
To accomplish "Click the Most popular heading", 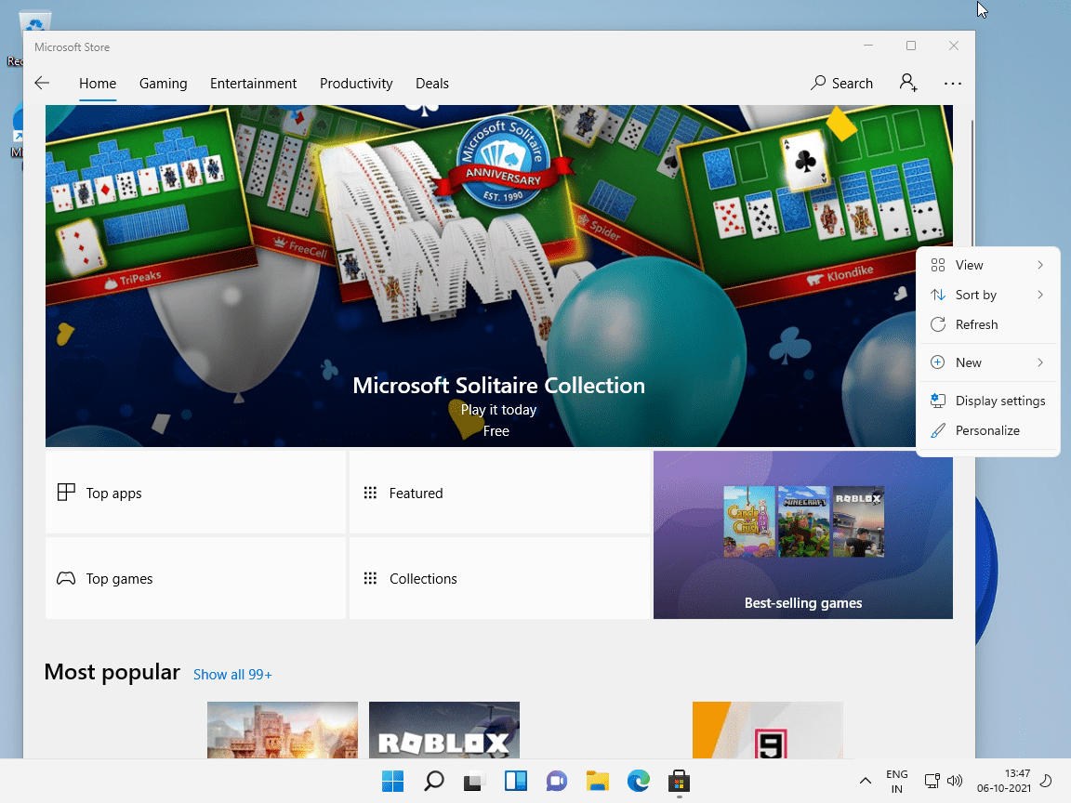I will pyautogui.click(x=112, y=672).
